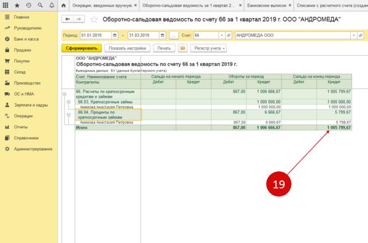The height and width of the screenshot is (243, 368).
Task: Open the sections grid menu icon
Action: click(6, 5)
